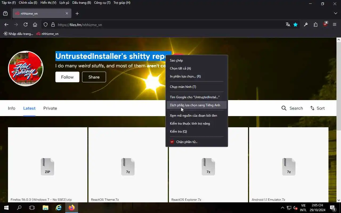The image size is (341, 213).
Task: Open the shield tracking protection icon
Action: 46,24
